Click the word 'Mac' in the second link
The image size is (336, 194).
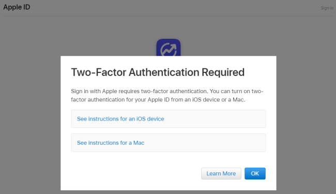coord(139,143)
